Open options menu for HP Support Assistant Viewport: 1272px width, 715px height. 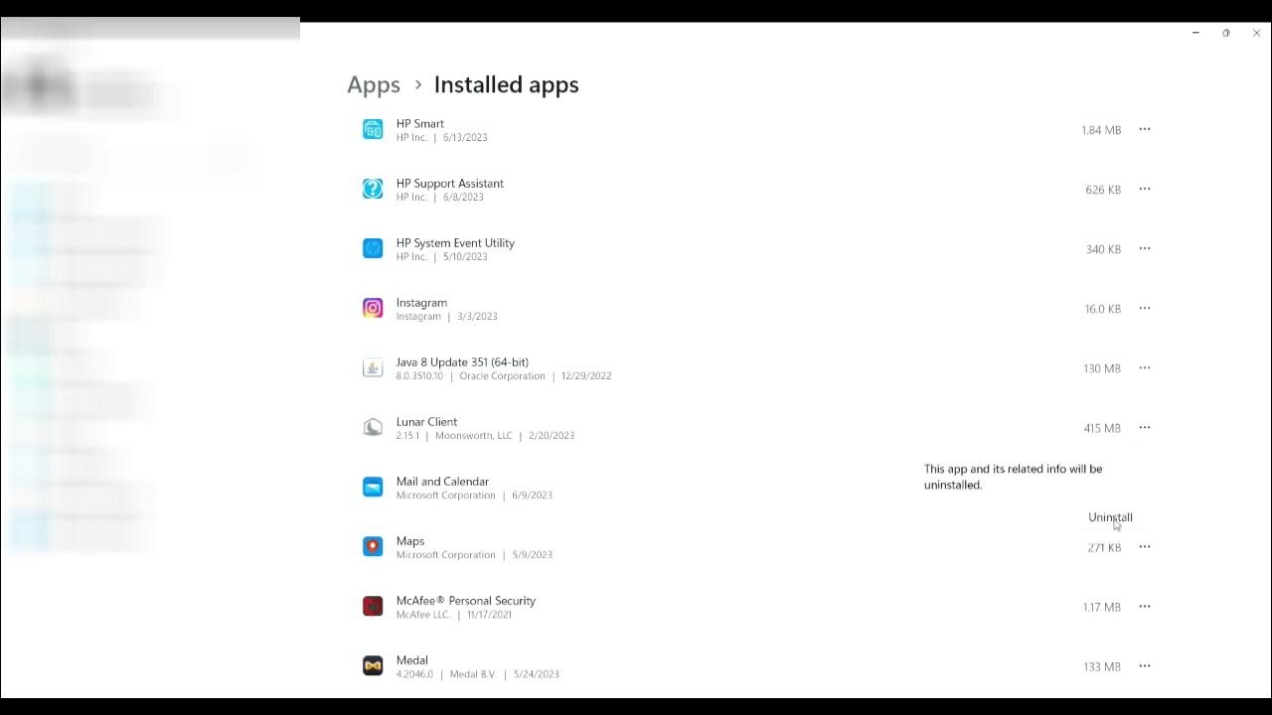[1144, 189]
